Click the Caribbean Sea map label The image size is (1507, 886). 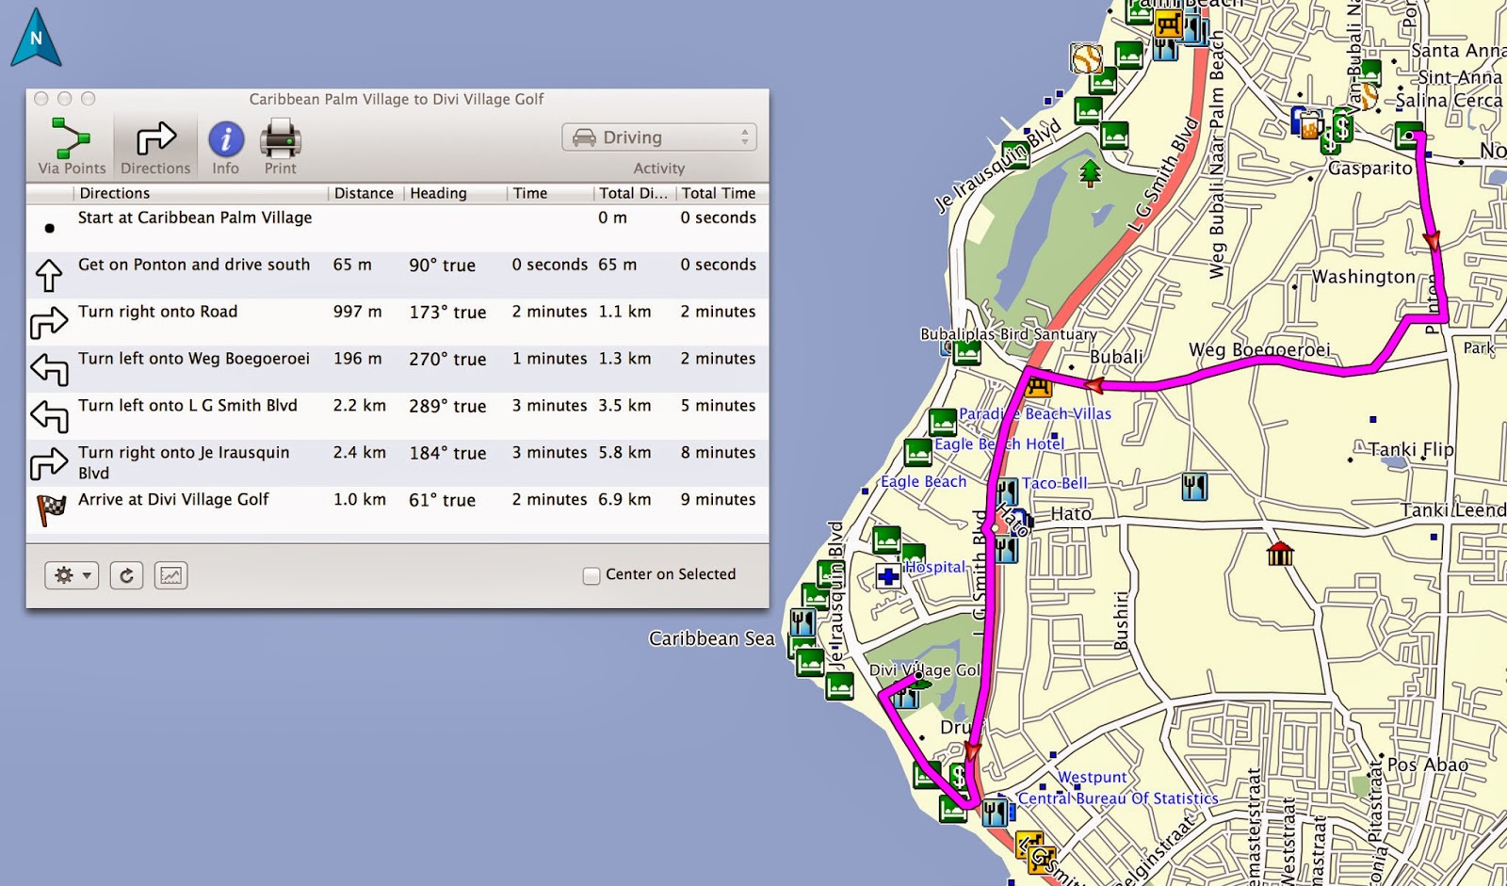click(x=712, y=638)
